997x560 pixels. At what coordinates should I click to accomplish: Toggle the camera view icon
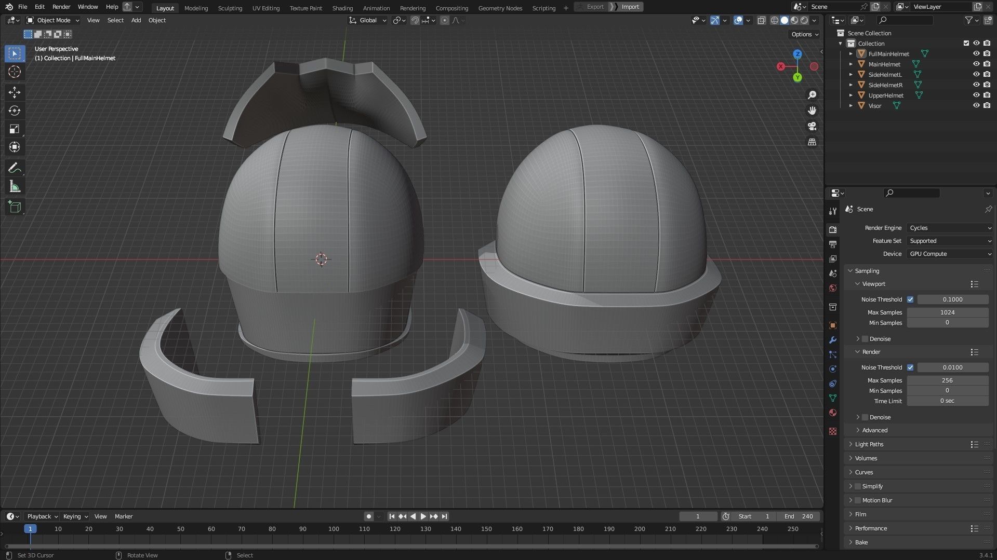tap(812, 126)
